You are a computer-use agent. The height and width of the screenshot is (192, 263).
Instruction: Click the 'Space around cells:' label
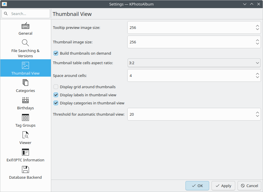70,76
